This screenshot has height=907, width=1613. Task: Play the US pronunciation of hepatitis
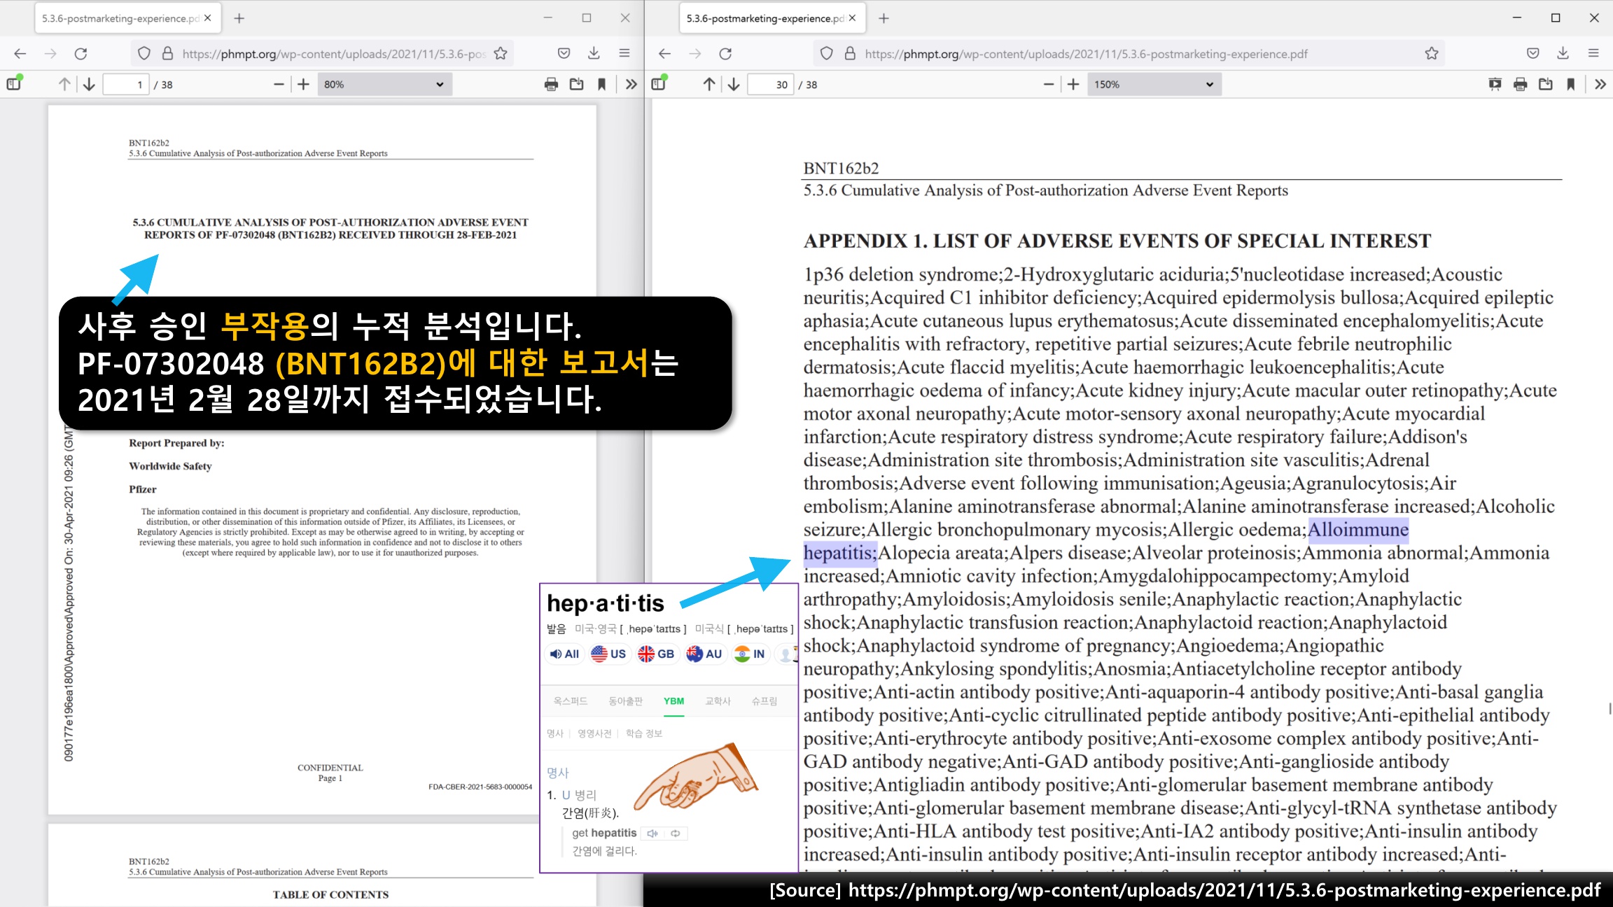[x=608, y=654]
